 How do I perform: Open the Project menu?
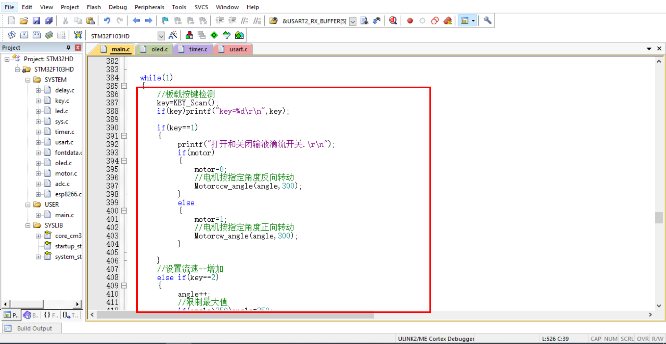coord(70,7)
